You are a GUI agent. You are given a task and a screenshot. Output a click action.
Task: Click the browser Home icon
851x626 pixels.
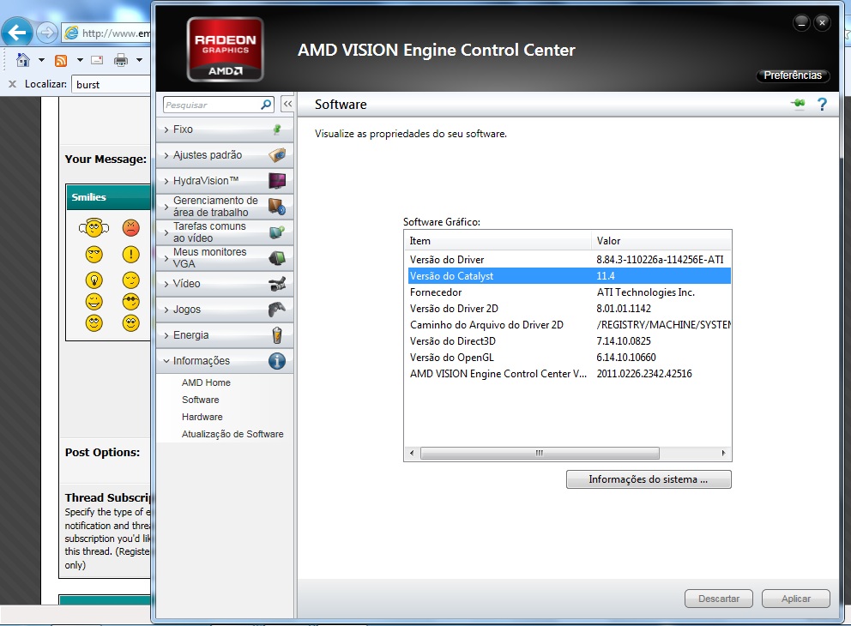tap(23, 60)
